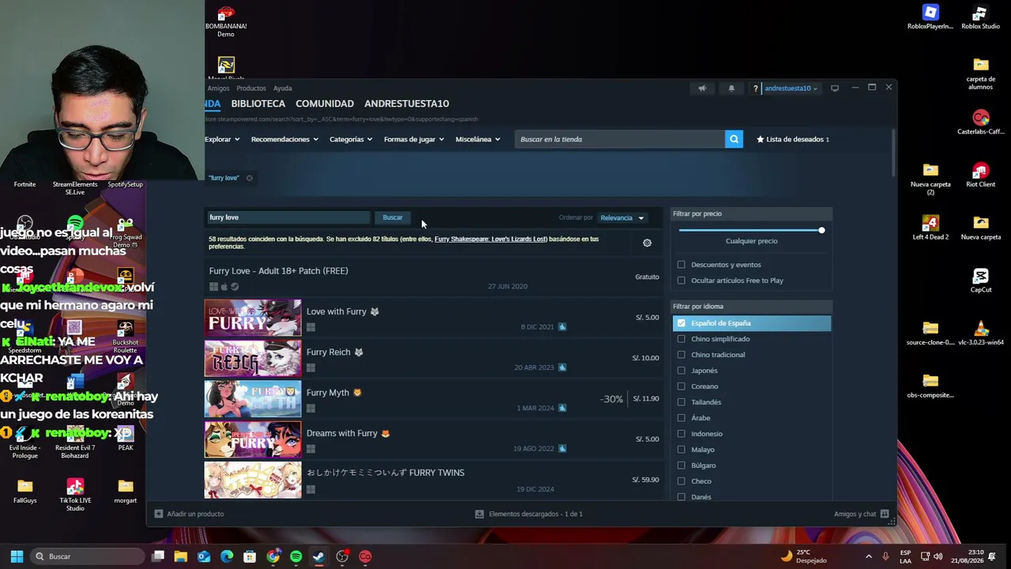The image size is (1011, 569).
Task: Open the andrestuesta10 account dropdown
Action: pyautogui.click(x=791, y=89)
